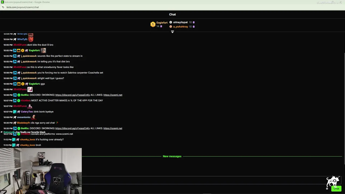
Task: Click username j_quickness4 on "perfect state" message
Action: click(29, 56)
